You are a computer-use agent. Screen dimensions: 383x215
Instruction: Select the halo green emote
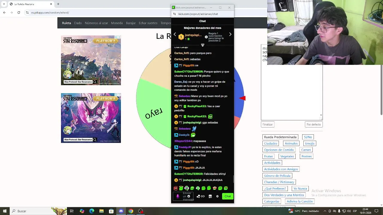pos(181,188)
